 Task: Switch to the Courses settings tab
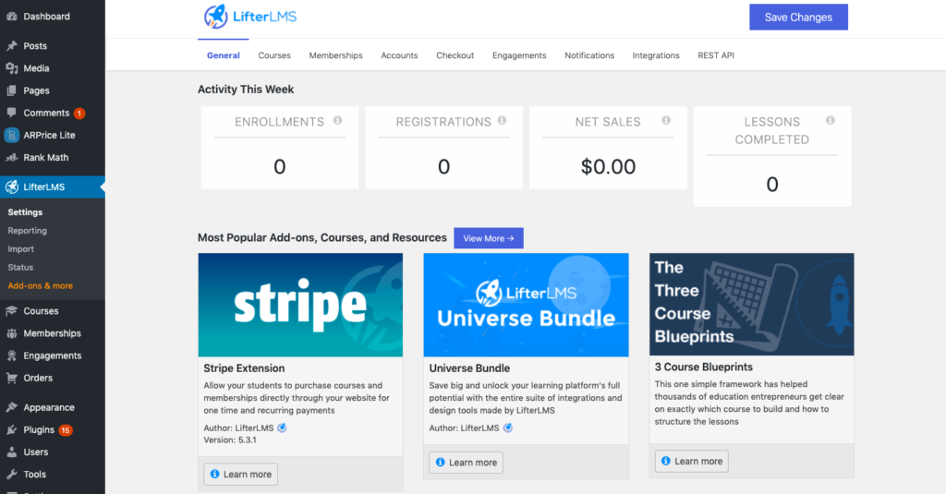[274, 55]
